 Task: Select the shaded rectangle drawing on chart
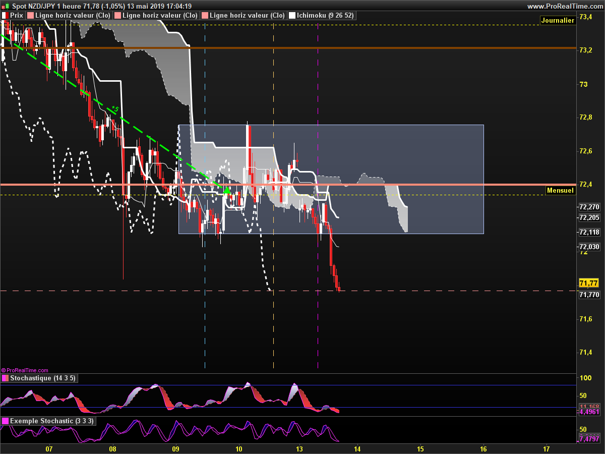click(331, 179)
